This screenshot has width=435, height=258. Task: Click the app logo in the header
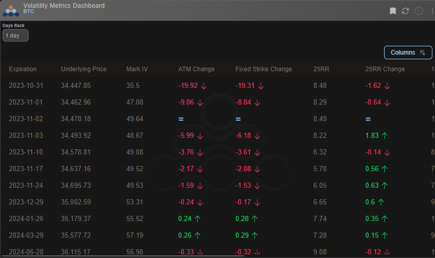[x=11, y=10]
